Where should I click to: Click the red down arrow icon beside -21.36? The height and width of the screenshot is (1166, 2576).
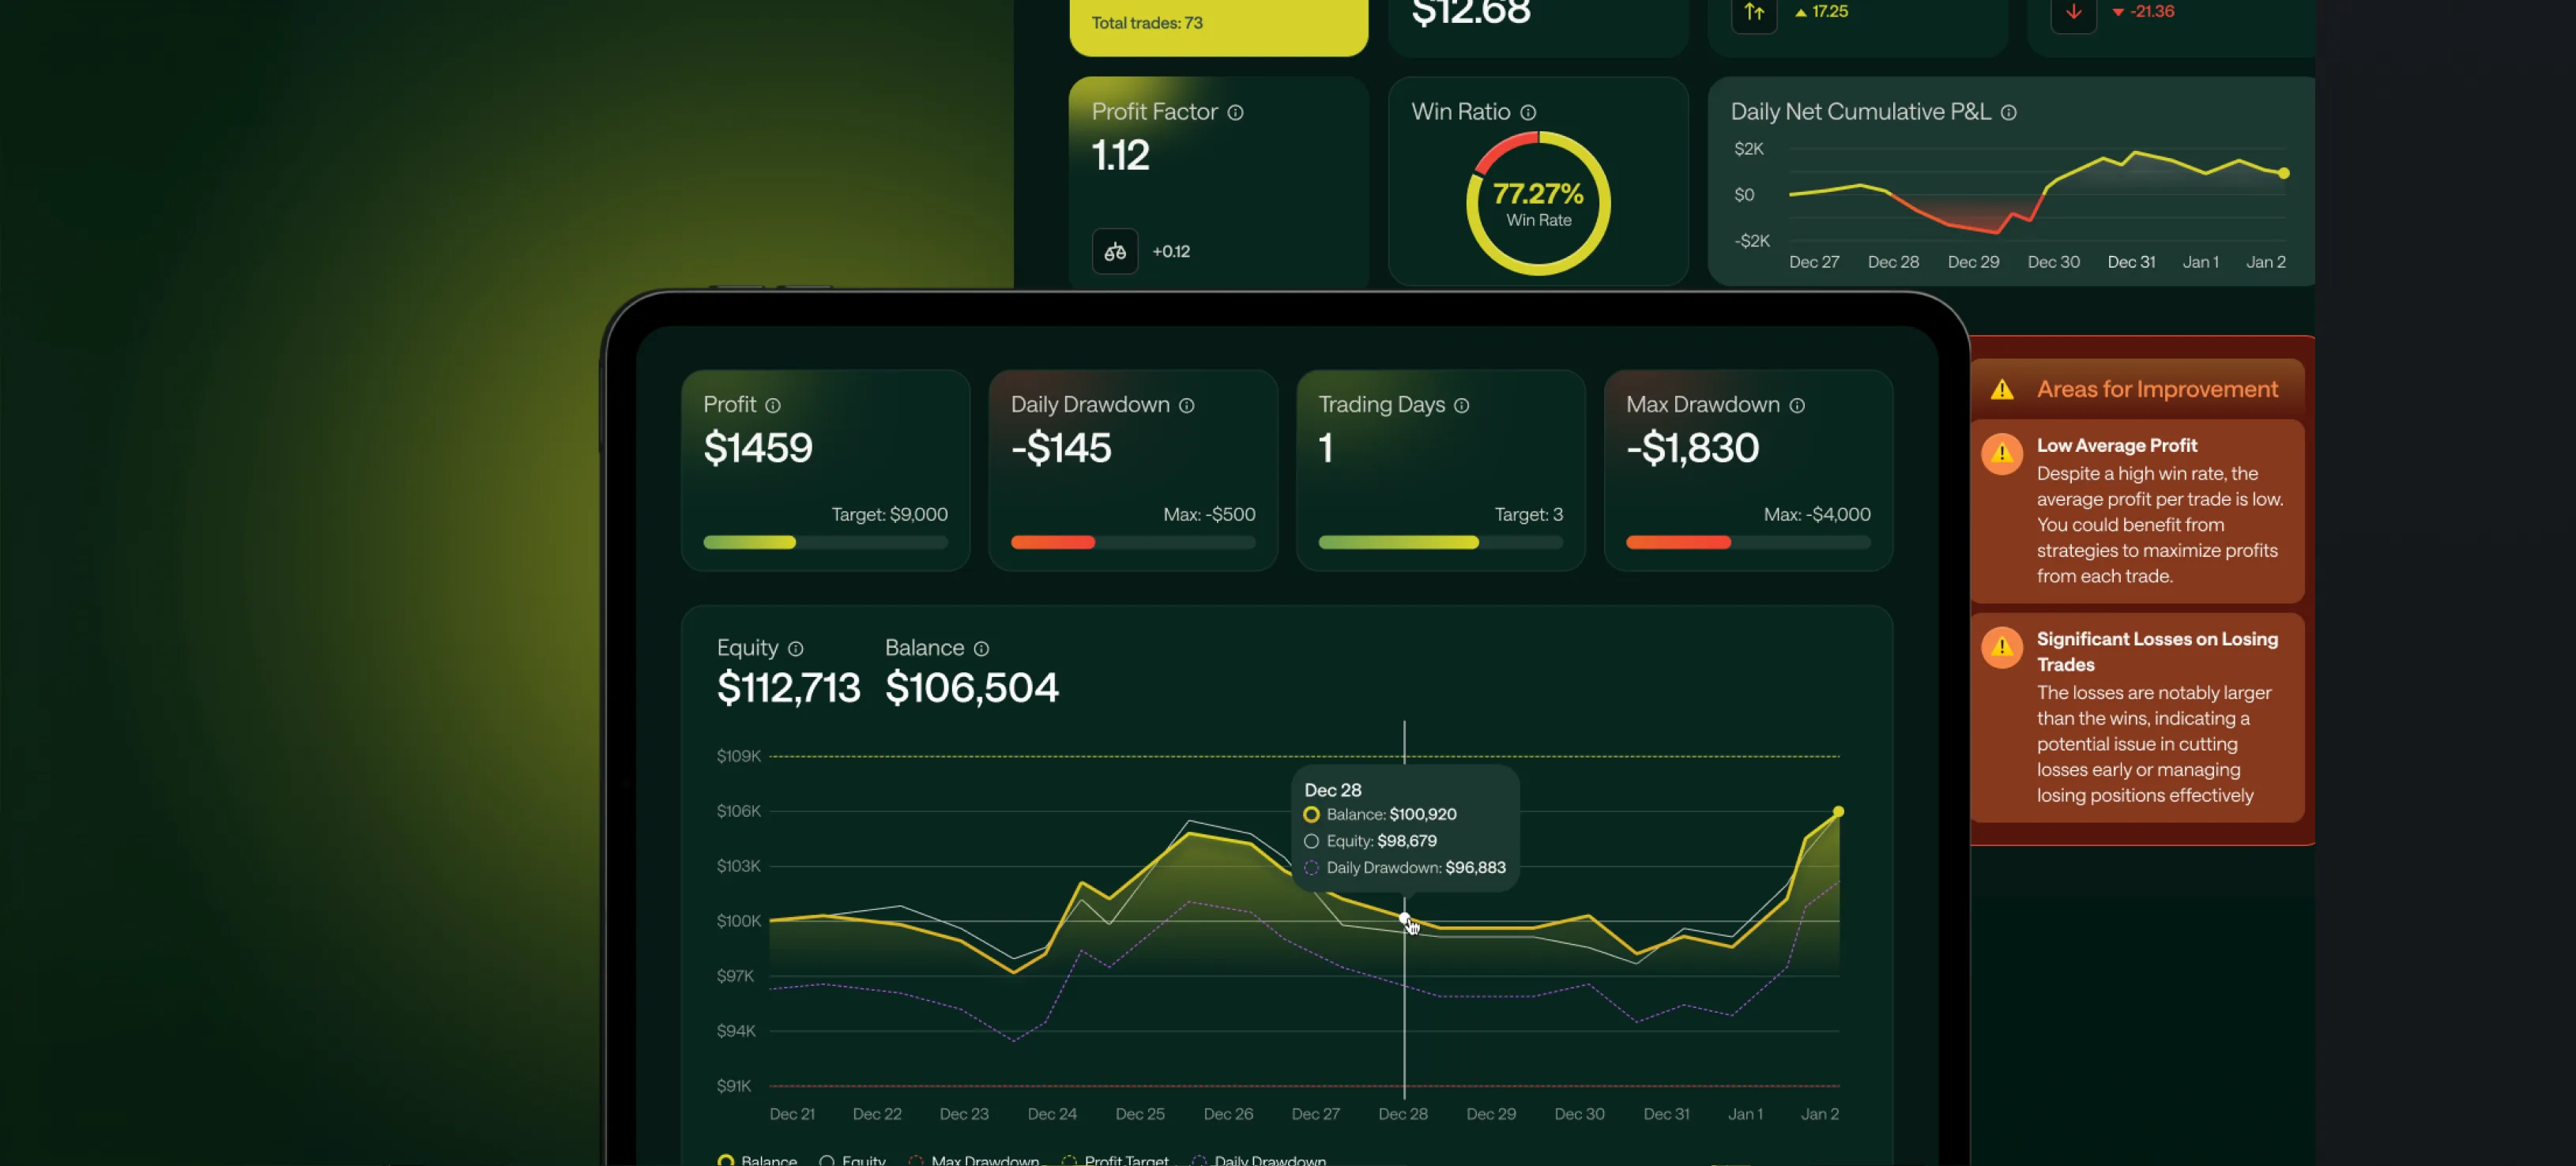(2074, 12)
